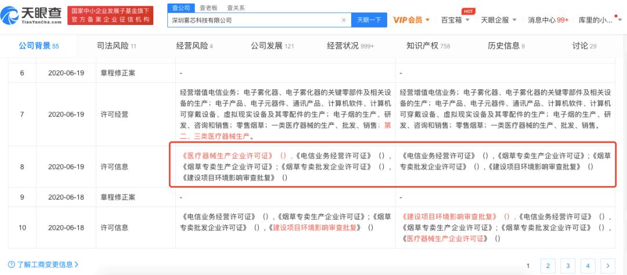Click the red 《建设项目环境影响审查批复》 in row 10 after-change column

pos(450,216)
